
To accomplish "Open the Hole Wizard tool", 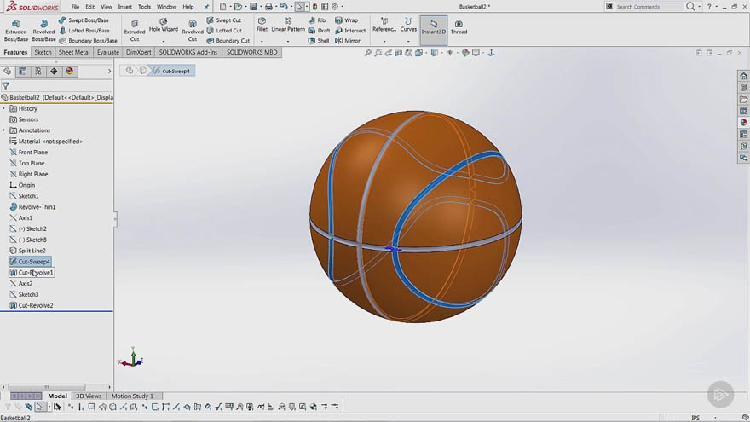I will point(163,26).
